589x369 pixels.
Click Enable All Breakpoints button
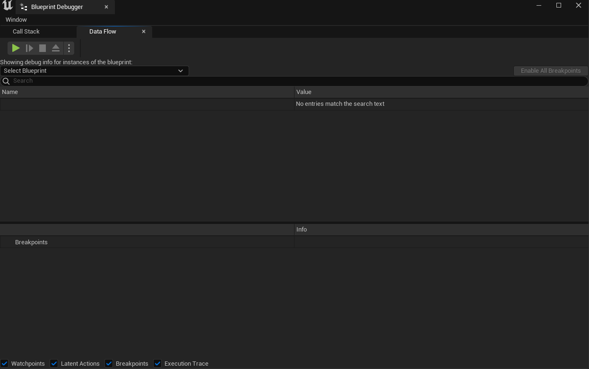point(551,70)
